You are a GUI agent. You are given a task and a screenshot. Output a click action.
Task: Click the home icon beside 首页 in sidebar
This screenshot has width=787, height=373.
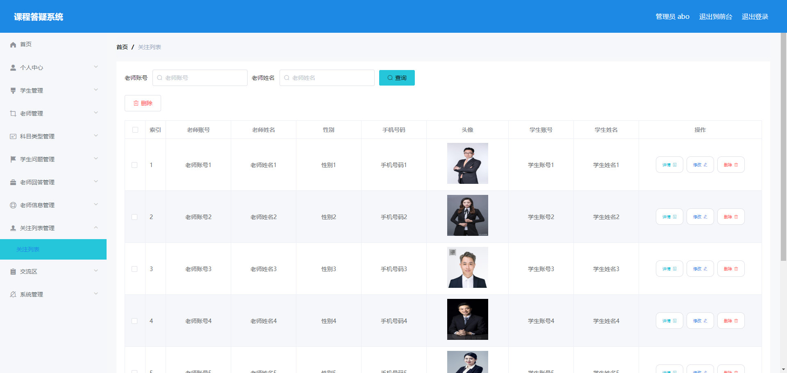13,45
